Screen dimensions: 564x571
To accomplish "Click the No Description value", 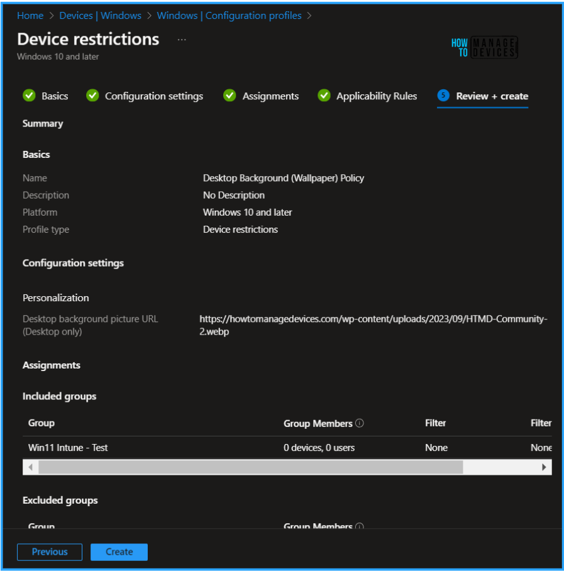I will coord(234,195).
